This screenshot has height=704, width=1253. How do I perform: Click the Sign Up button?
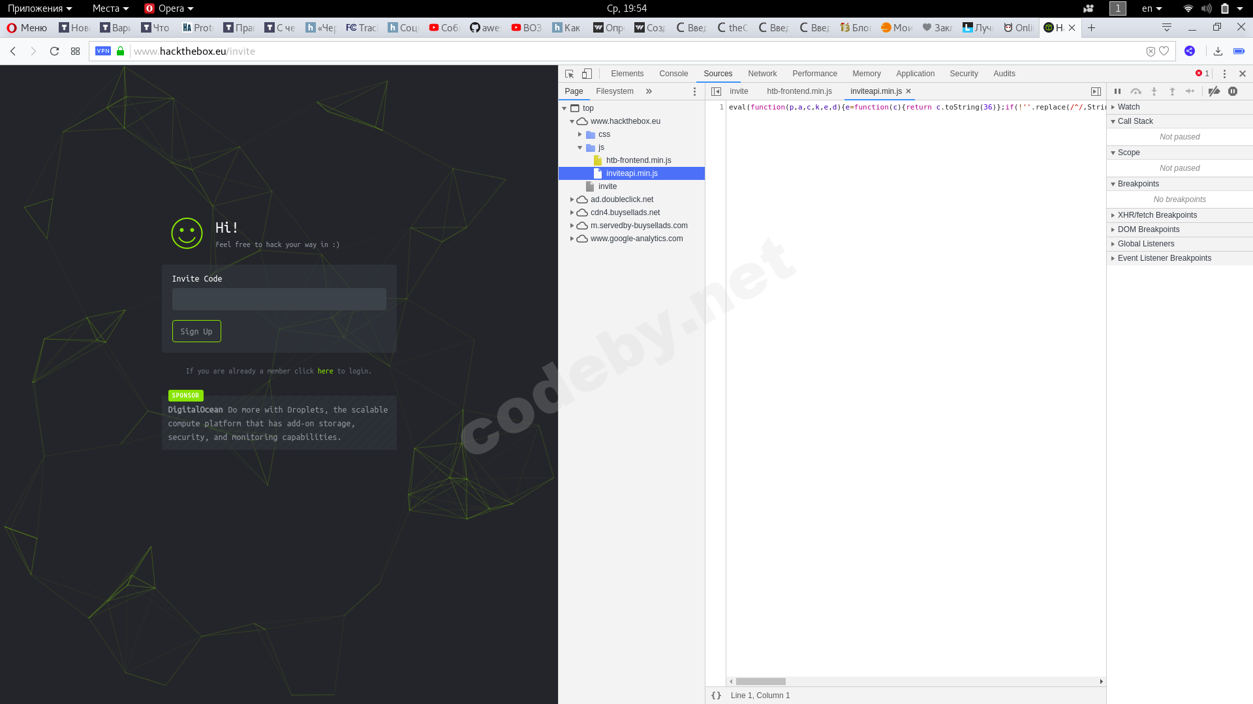[196, 331]
